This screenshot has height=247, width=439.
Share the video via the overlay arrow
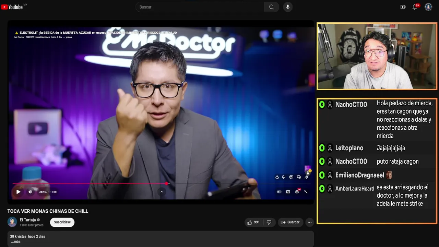click(x=306, y=177)
